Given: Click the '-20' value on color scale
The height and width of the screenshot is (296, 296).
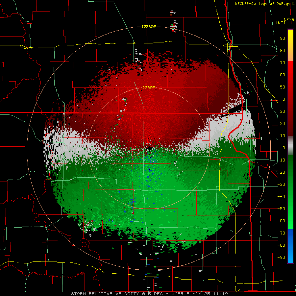Looking at the screenshot, I should click(x=281, y=172).
